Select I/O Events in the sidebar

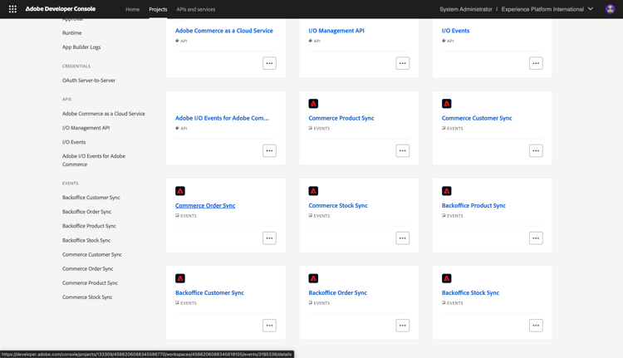click(74, 142)
